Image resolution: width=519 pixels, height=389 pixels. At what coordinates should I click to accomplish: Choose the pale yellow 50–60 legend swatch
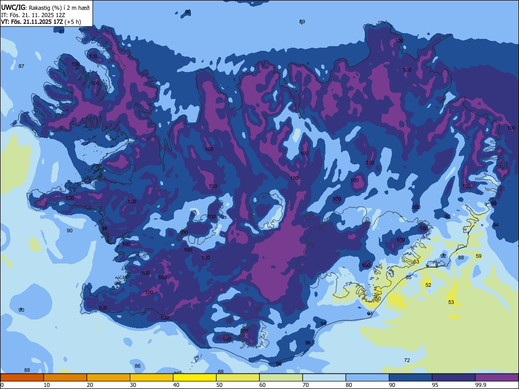(238, 378)
